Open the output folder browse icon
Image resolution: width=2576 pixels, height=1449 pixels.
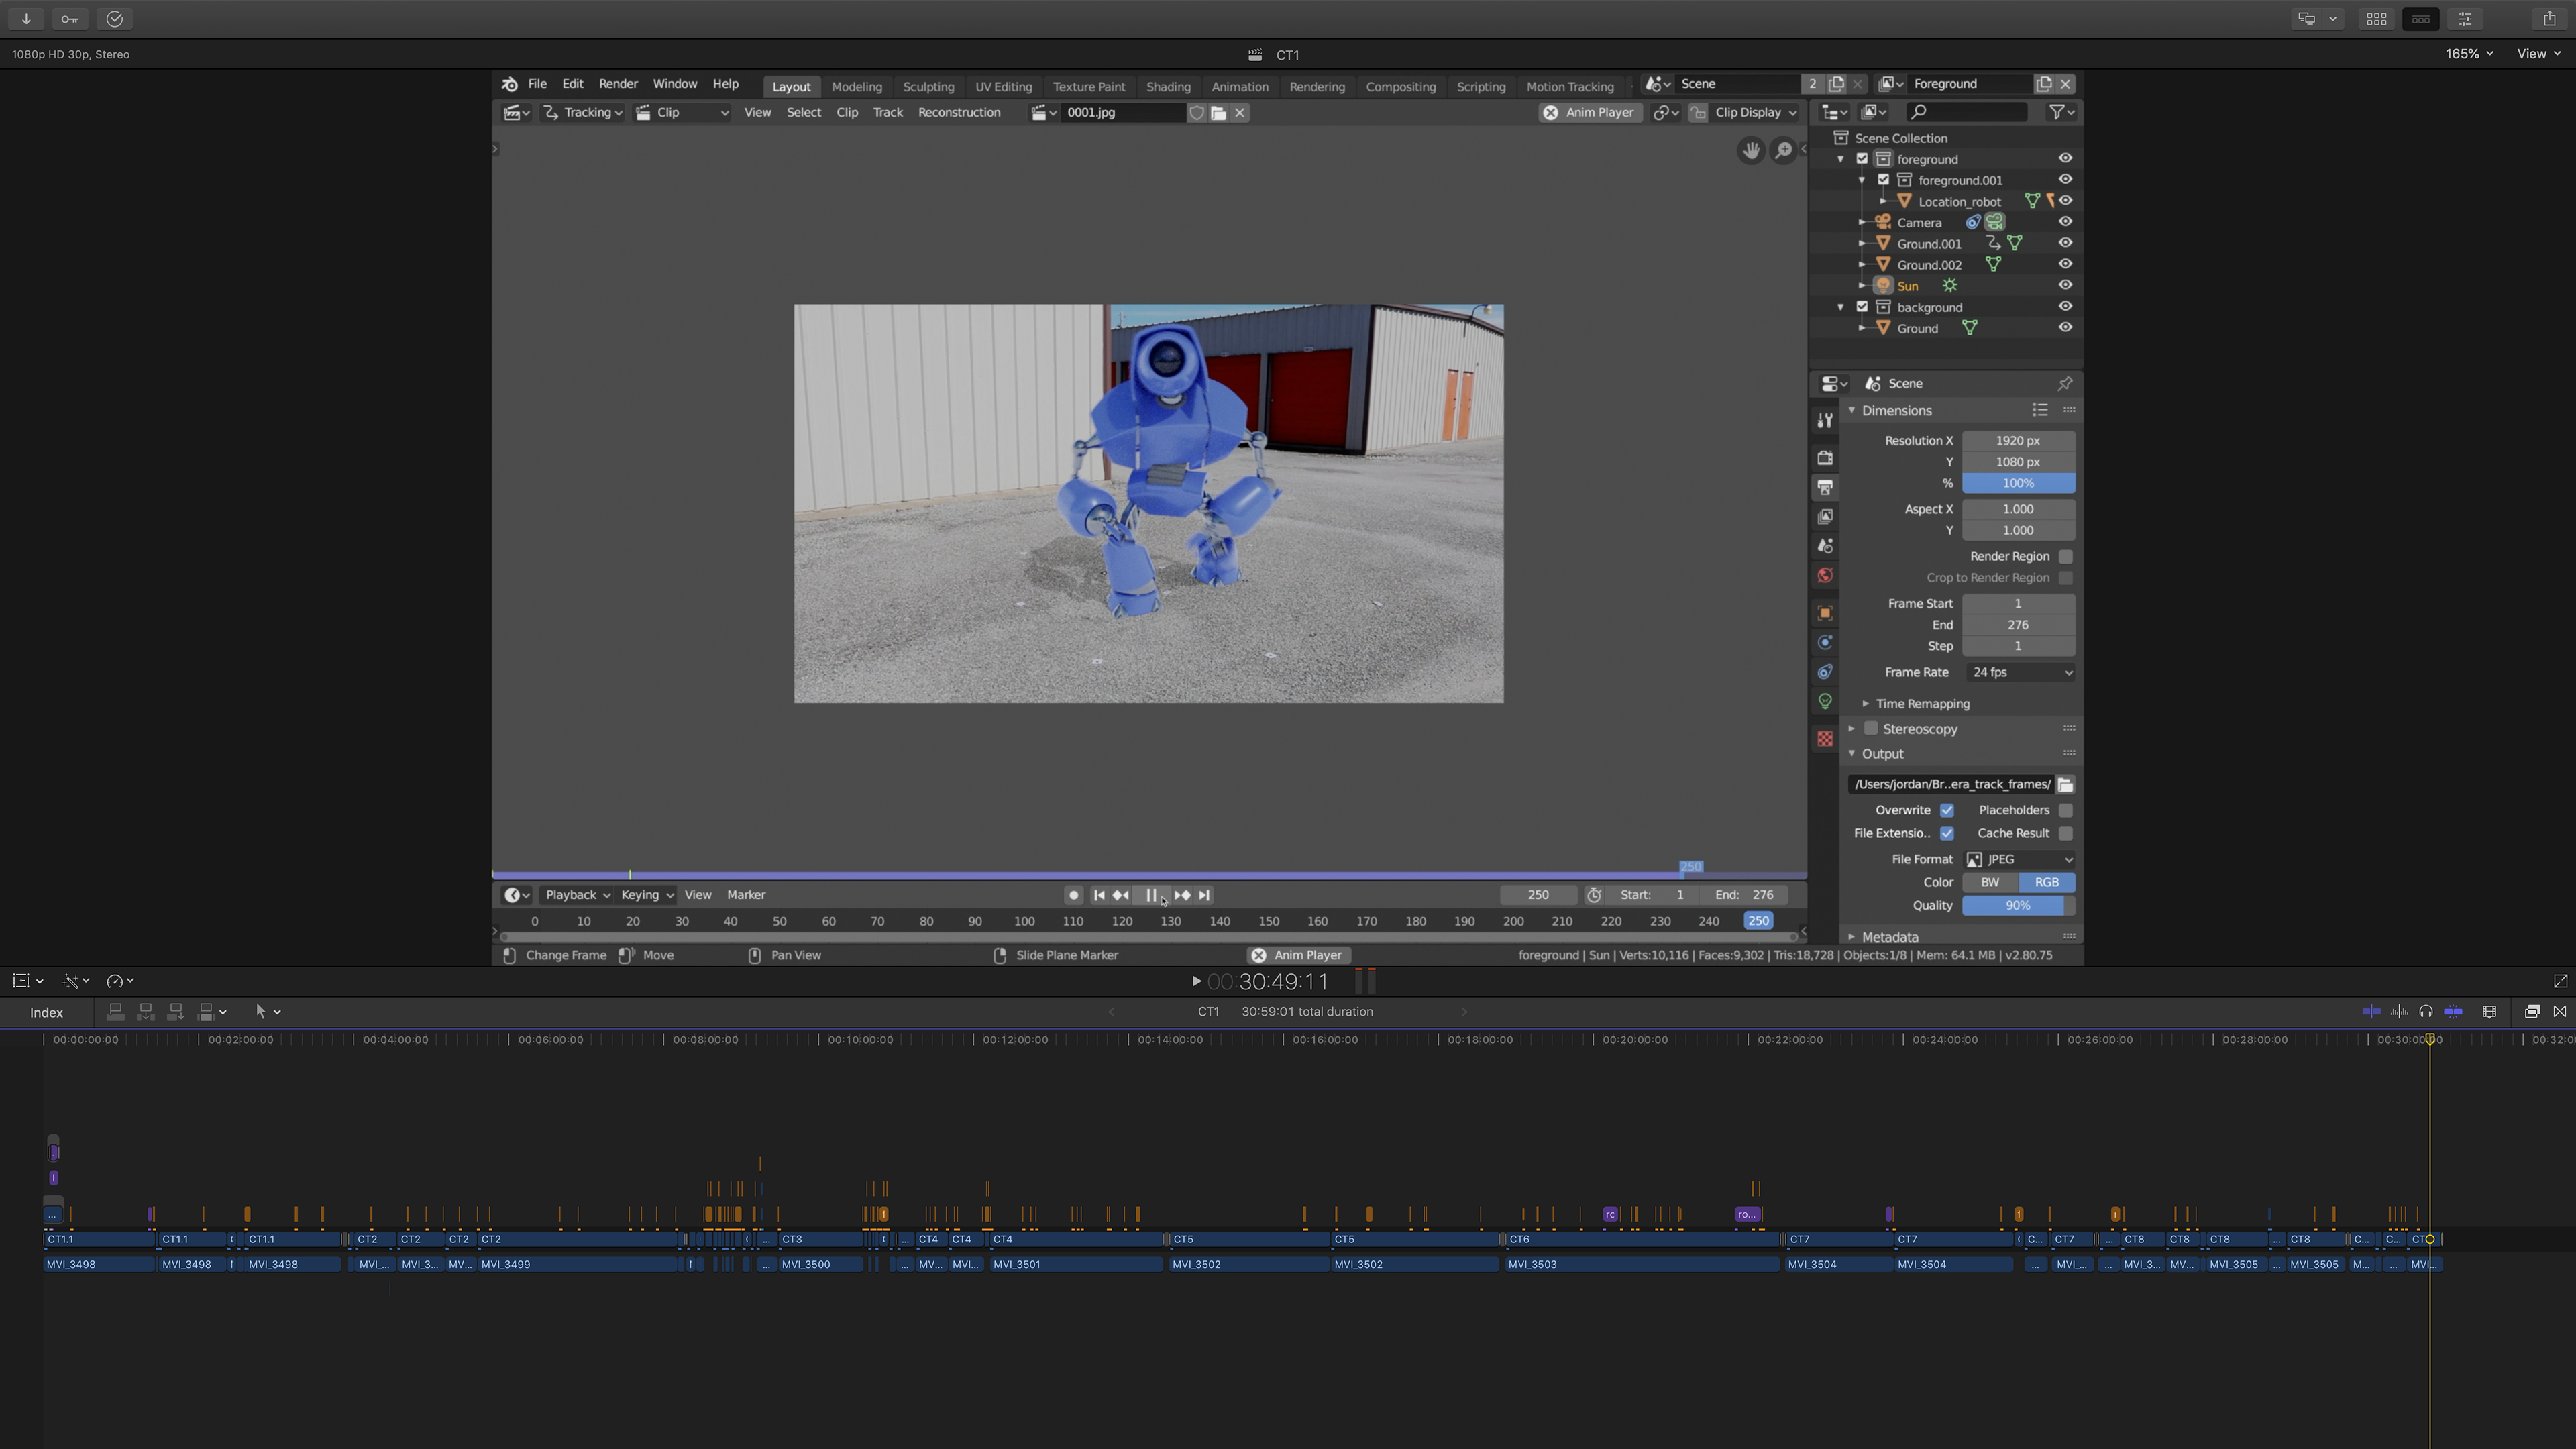(2065, 785)
